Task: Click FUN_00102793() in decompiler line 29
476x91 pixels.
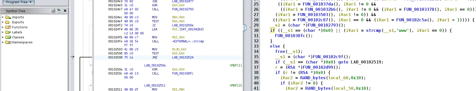Action: (326, 25)
